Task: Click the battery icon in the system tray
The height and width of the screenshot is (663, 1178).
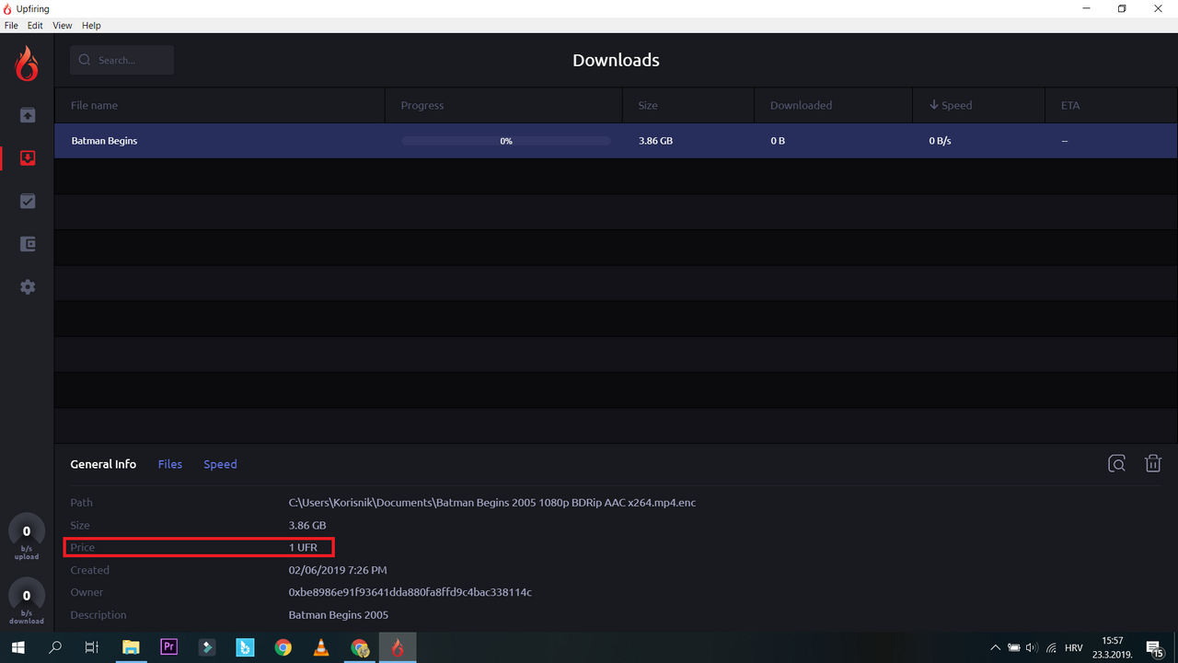Action: pos(1013,647)
